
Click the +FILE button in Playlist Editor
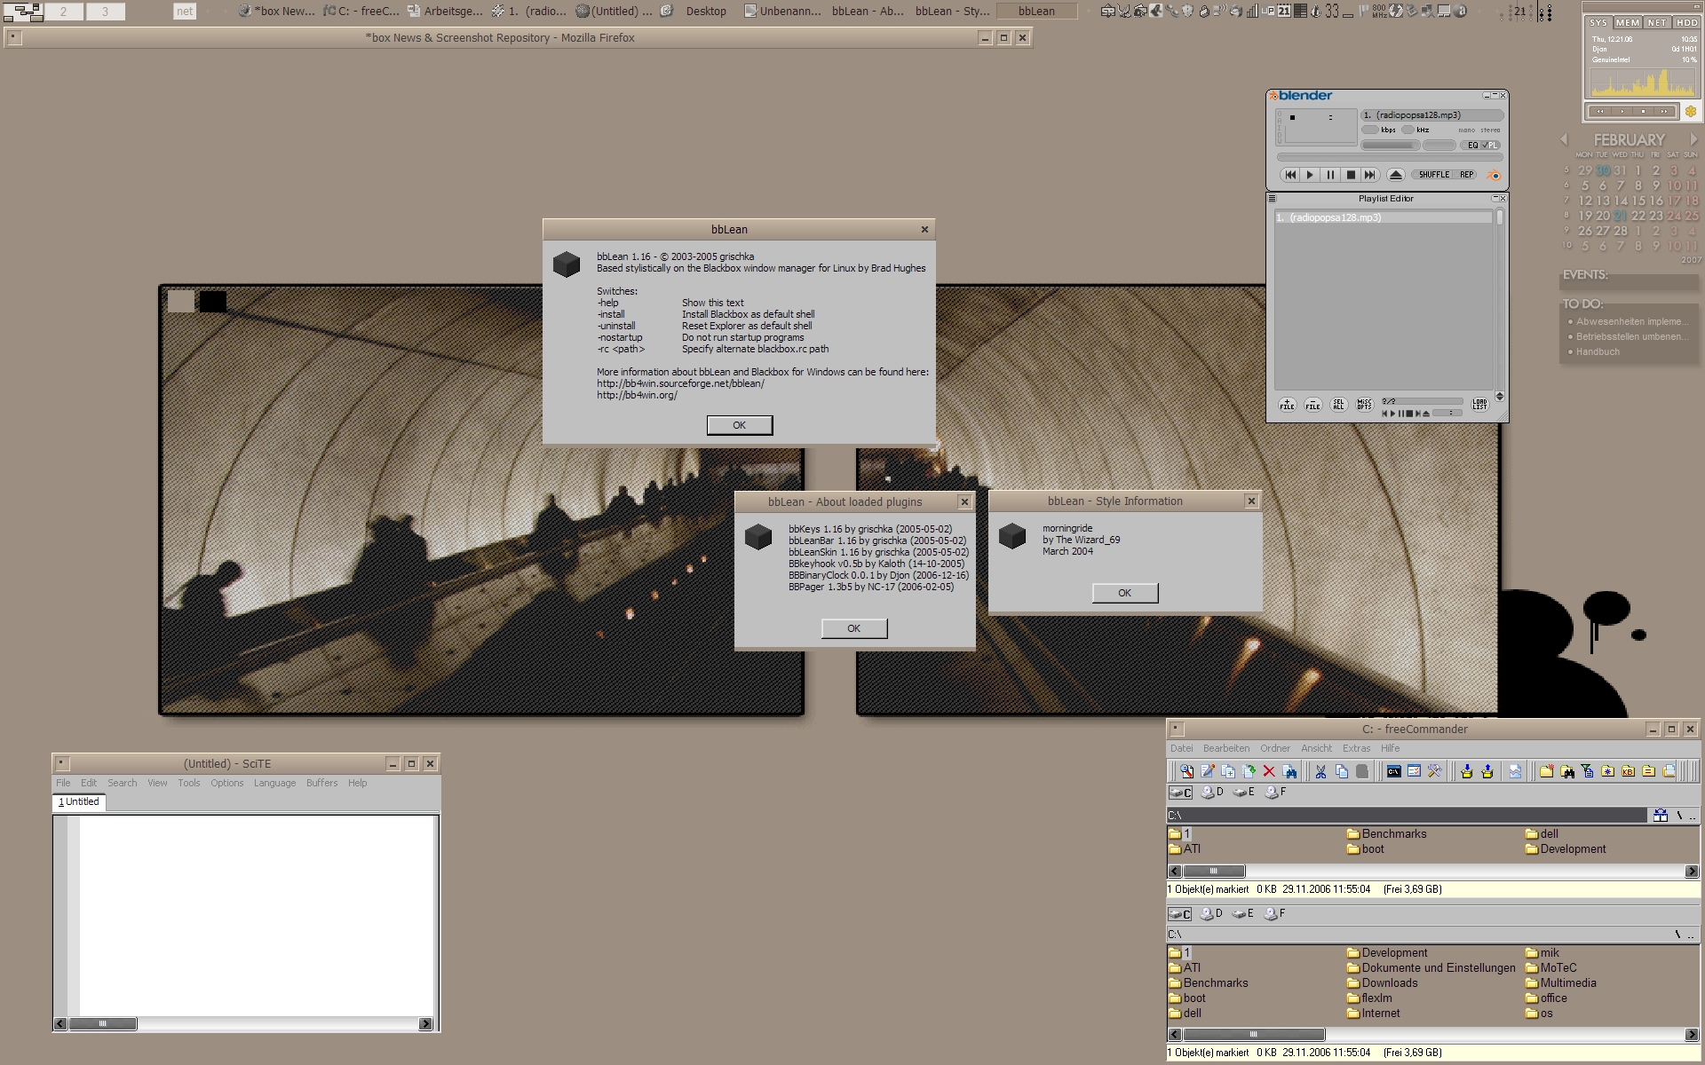1287,405
